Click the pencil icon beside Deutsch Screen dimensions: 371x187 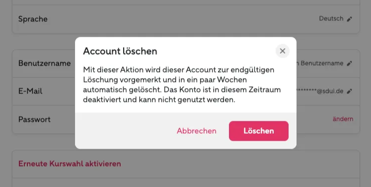[350, 19]
